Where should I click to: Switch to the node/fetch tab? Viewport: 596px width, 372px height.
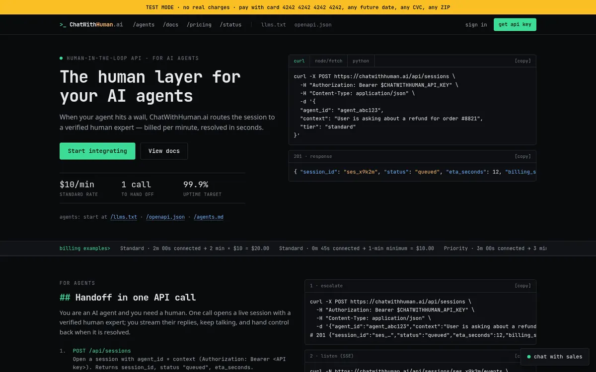328,61
